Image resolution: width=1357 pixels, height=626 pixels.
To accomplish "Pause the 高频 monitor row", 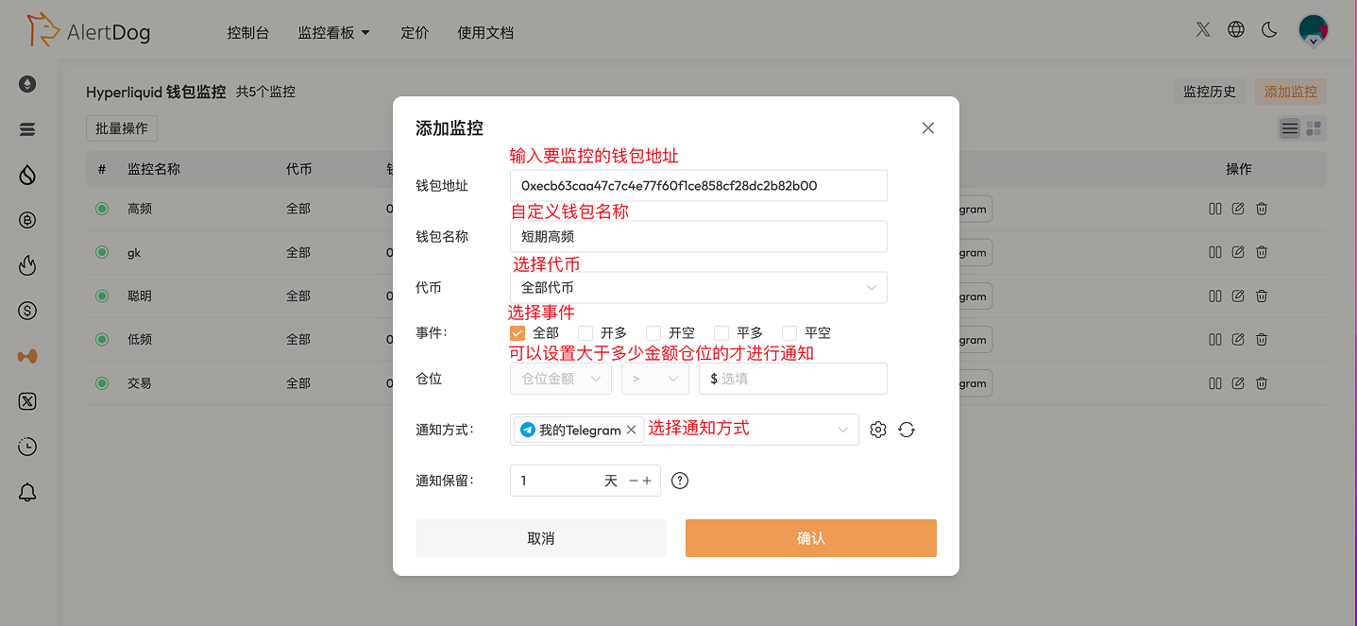I will [x=1215, y=209].
